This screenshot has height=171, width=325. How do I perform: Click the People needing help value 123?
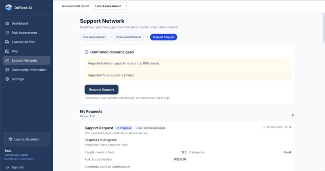coord(184,152)
